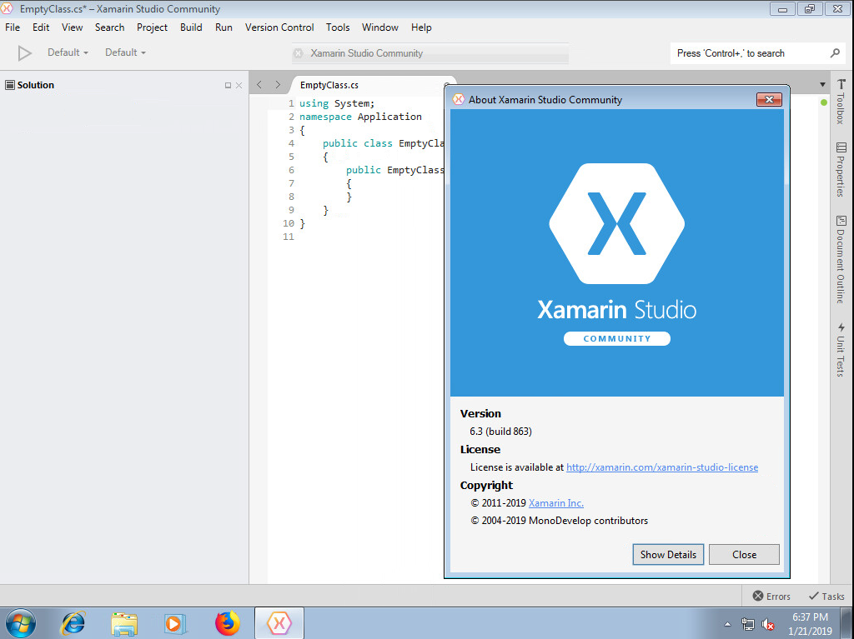Click the Show Details button
Screen dimensions: 854x639
pyautogui.click(x=668, y=555)
